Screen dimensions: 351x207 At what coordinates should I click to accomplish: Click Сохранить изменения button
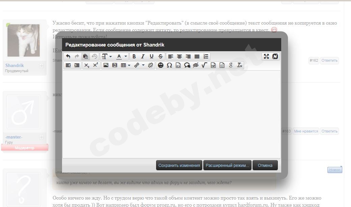(179, 166)
